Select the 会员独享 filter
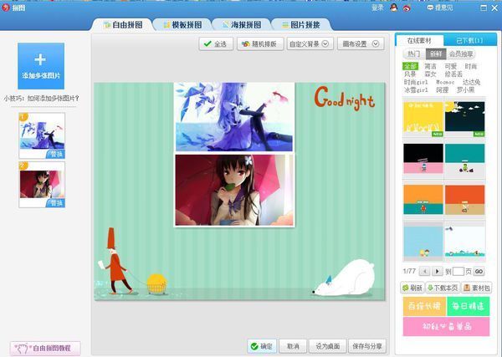This screenshot has width=502, height=357. tap(461, 54)
